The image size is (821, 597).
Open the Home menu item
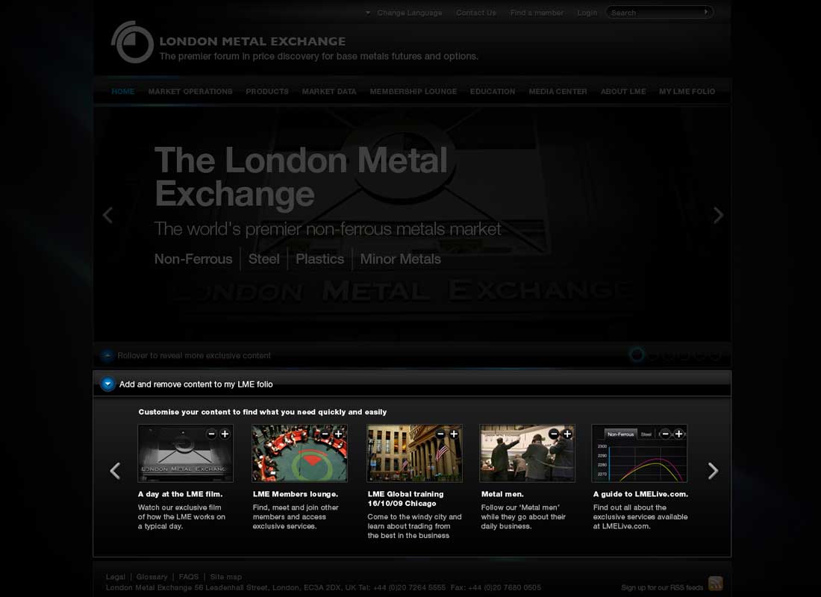[123, 91]
